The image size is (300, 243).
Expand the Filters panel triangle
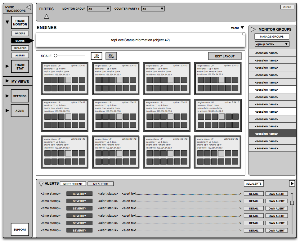(x=46, y=16)
